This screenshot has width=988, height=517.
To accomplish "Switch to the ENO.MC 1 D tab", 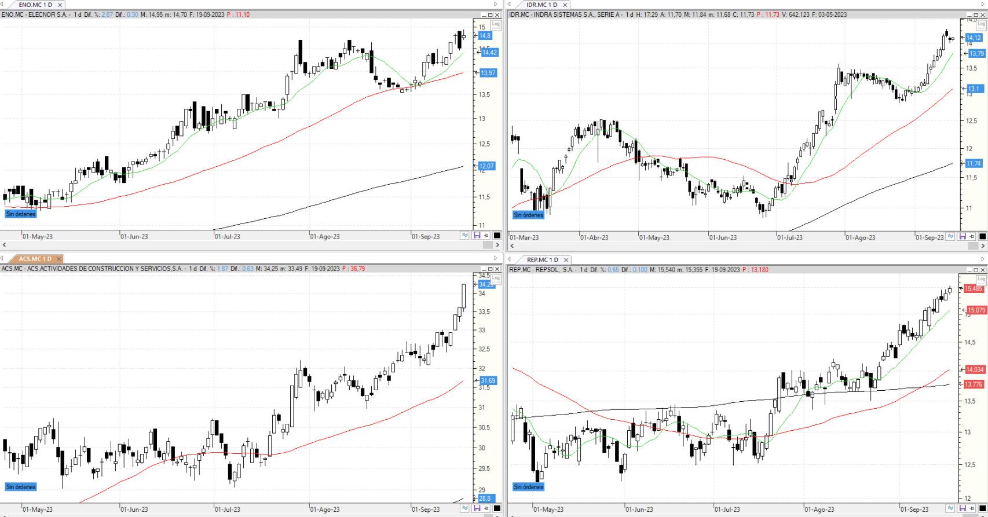I will coord(35,5).
